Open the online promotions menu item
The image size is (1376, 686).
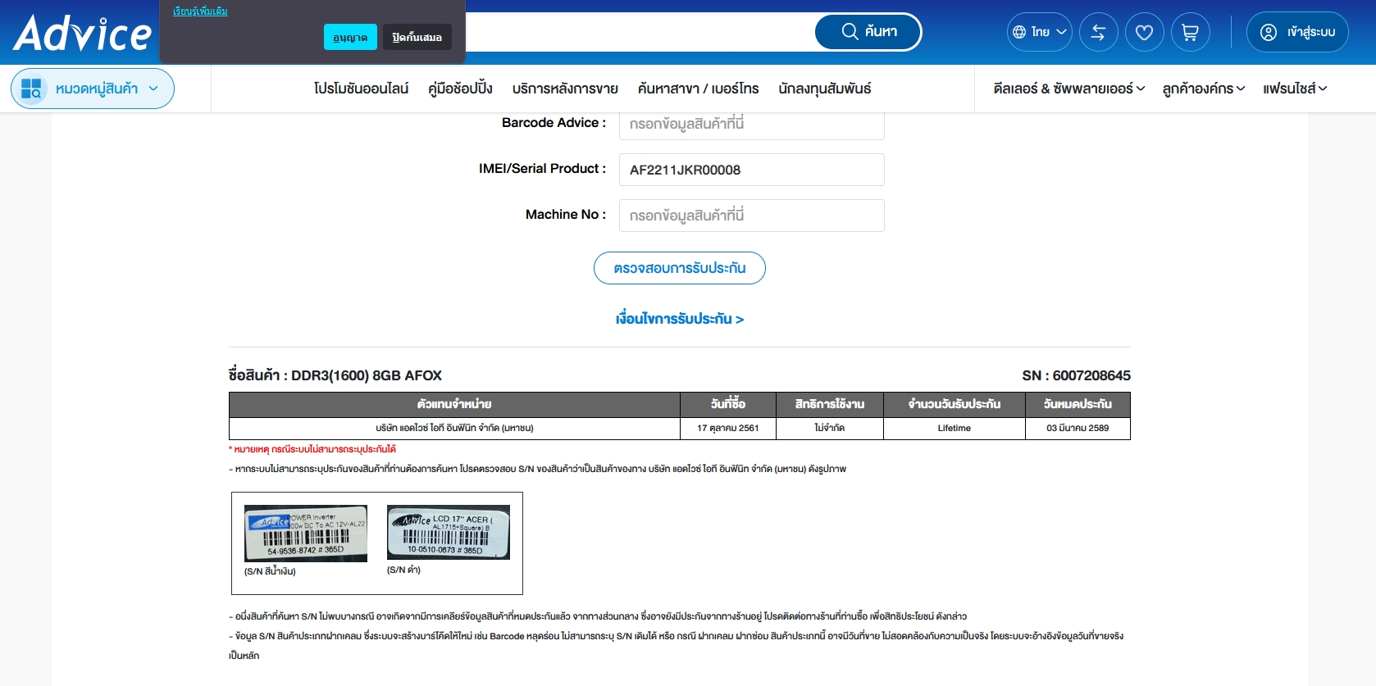[361, 89]
